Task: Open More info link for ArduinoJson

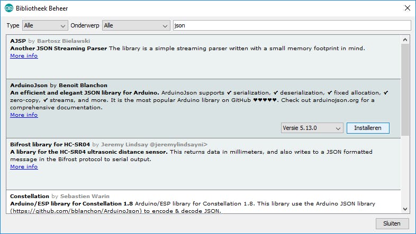Action: (24, 115)
